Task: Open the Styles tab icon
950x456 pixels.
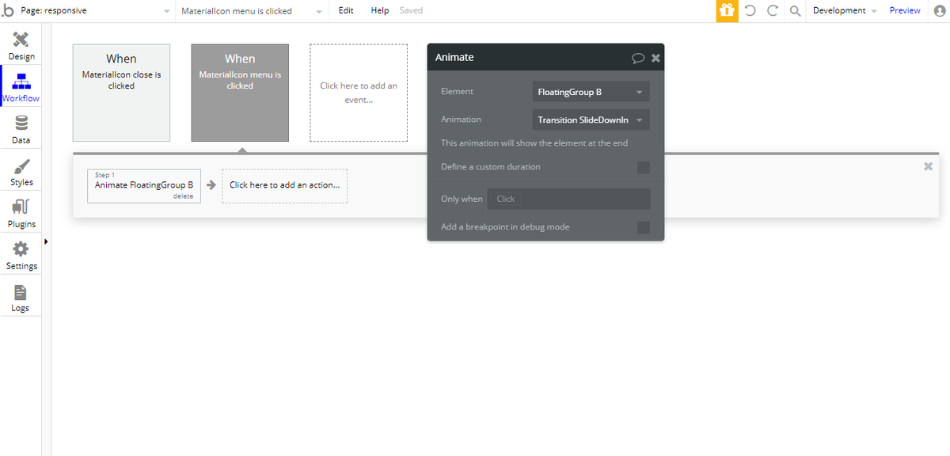Action: (21, 165)
